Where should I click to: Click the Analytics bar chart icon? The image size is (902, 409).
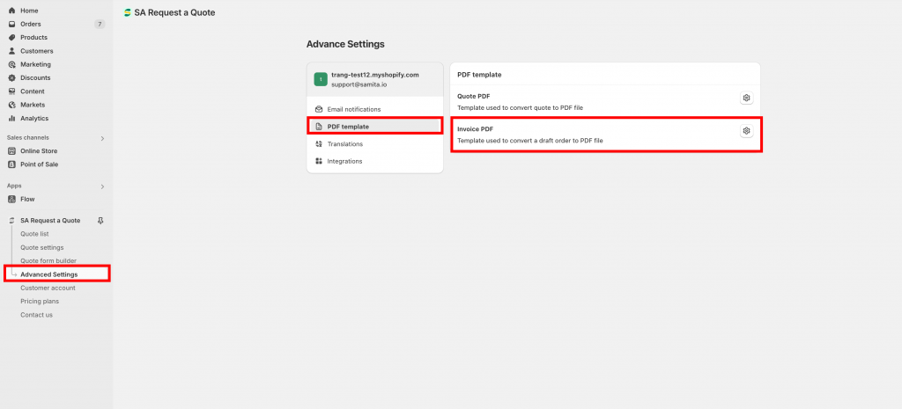(x=11, y=119)
